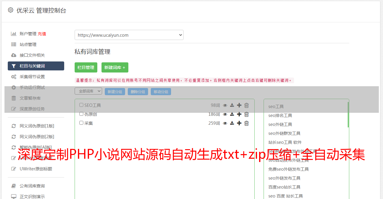
Task: Check the 采集 library checkbox
Action: (x=81, y=123)
